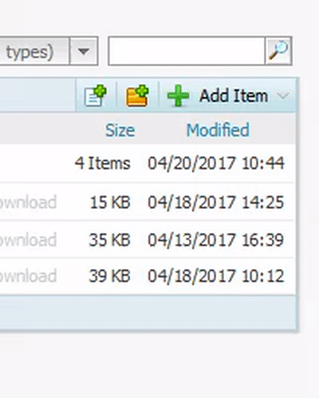Select the row modified 04/18/2017 10:12
This screenshot has width=319, height=398.
148,276
